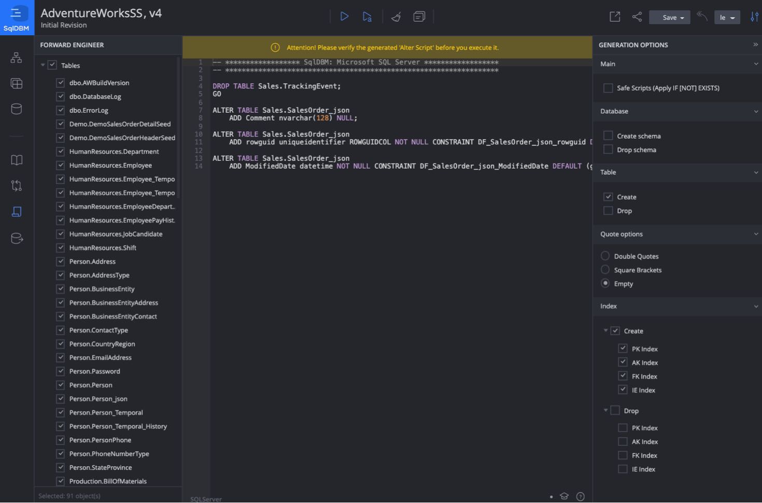Open the table grid view sidebar icon
Image resolution: width=762 pixels, height=503 pixels.
17,83
